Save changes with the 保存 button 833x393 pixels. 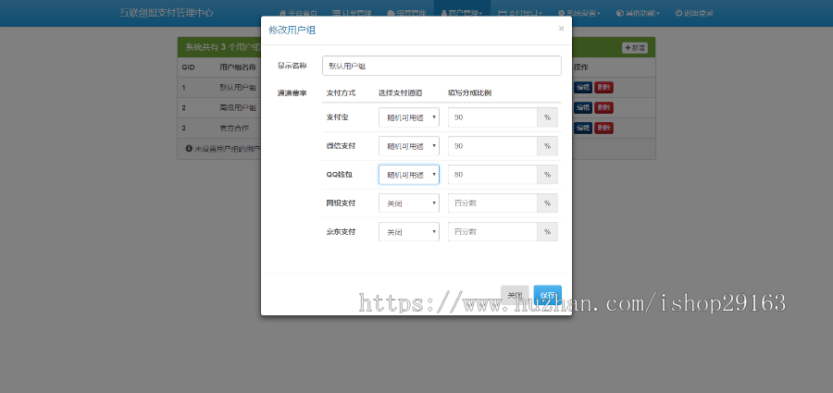click(547, 295)
